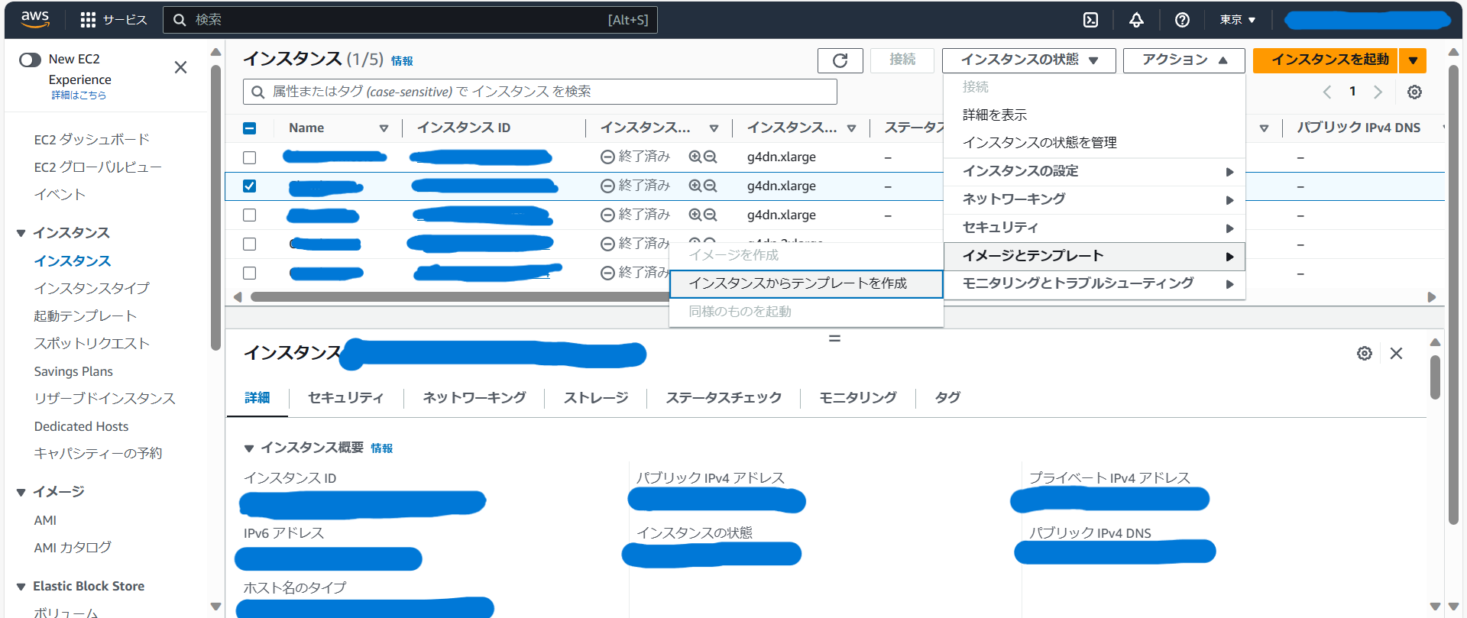Click the terminated status icon in fifth row
Viewport: 1467px width, 618px height.
[x=607, y=273]
